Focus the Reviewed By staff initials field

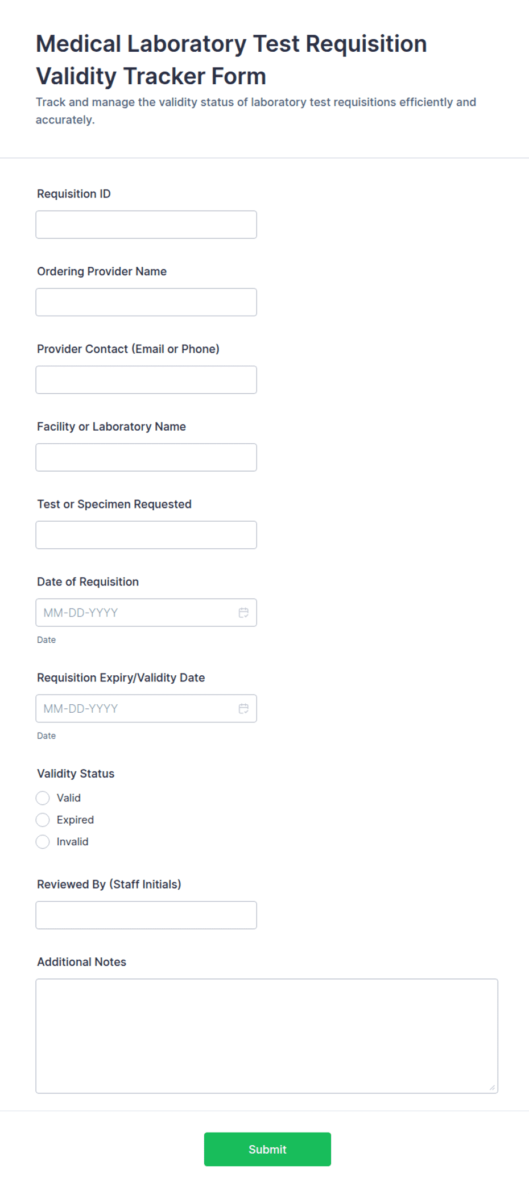point(146,915)
